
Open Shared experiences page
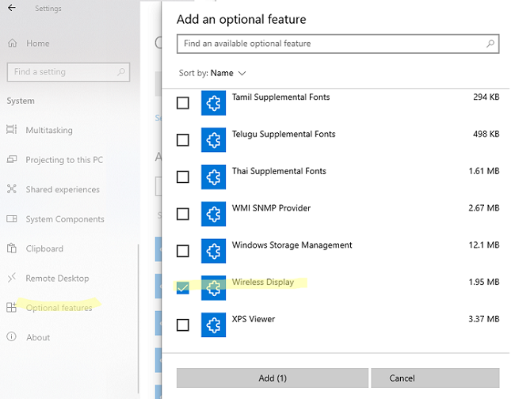click(63, 189)
